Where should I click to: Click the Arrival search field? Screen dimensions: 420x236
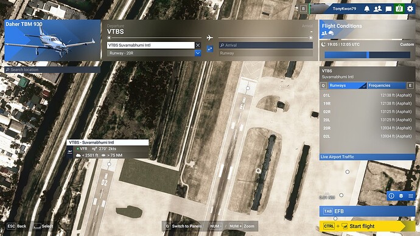pyautogui.click(x=266, y=45)
